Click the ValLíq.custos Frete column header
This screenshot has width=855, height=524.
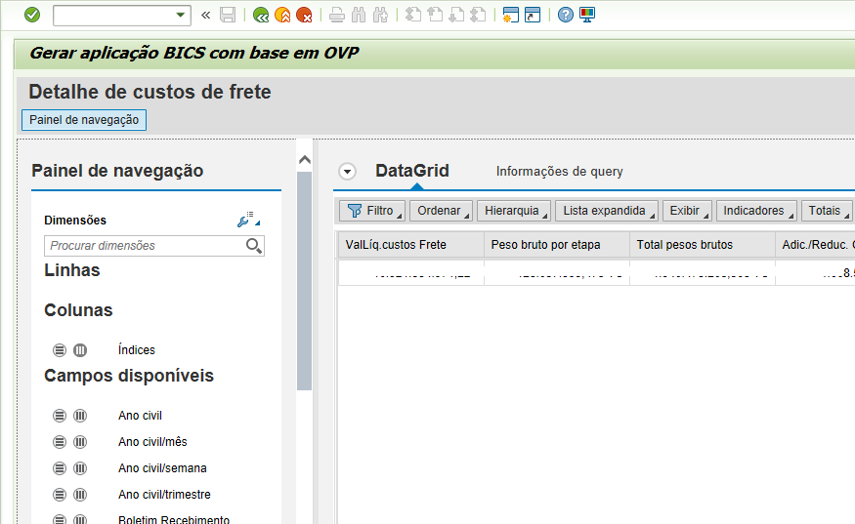(x=411, y=245)
